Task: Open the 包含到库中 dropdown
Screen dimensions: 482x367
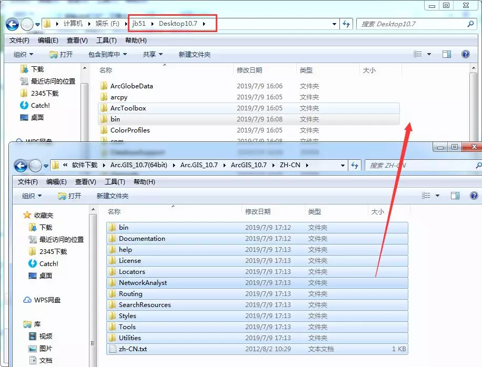Action: [107, 54]
